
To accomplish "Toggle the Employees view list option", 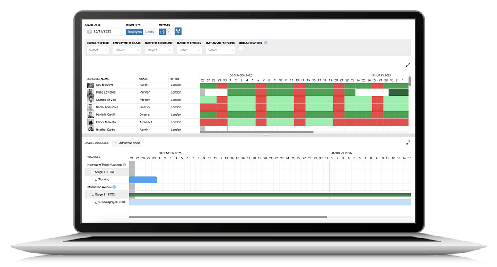I will (x=135, y=31).
